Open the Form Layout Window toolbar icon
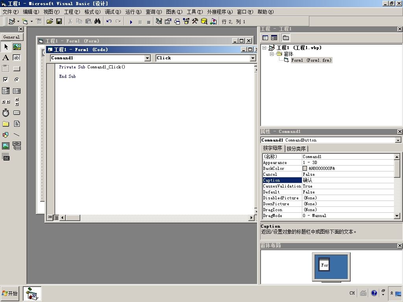403x302 pixels. [x=177, y=21]
